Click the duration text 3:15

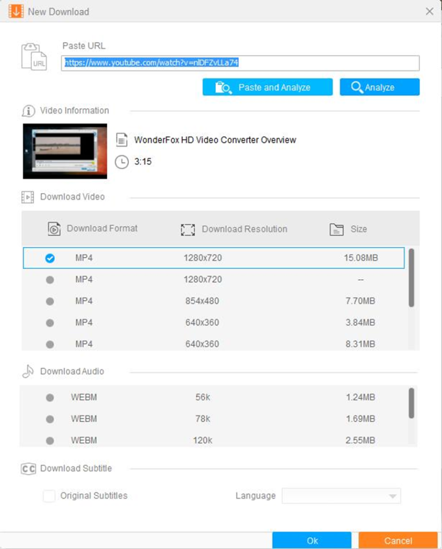(143, 162)
